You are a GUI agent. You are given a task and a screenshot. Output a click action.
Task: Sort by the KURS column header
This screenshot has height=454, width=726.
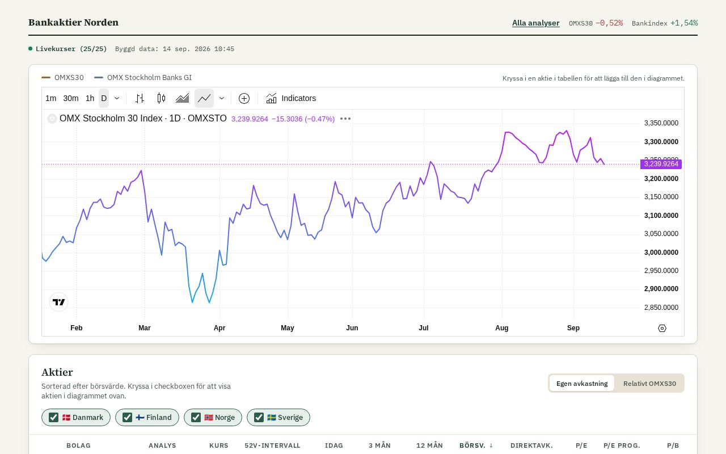[219, 445]
